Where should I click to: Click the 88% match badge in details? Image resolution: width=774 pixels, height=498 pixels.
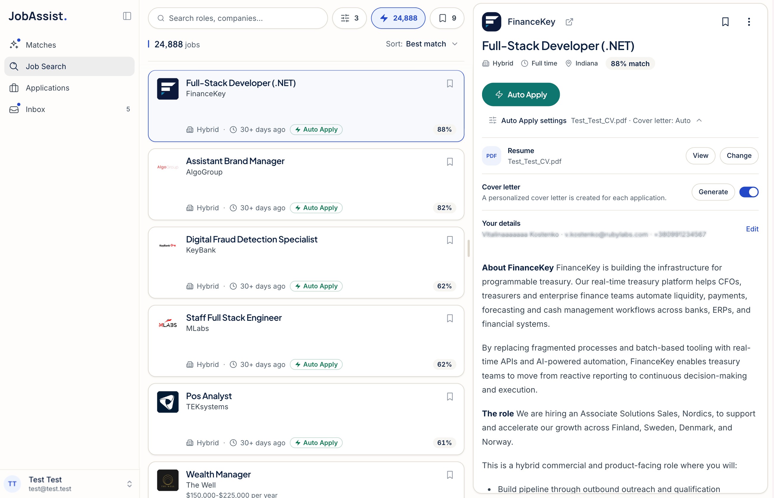tap(630, 63)
